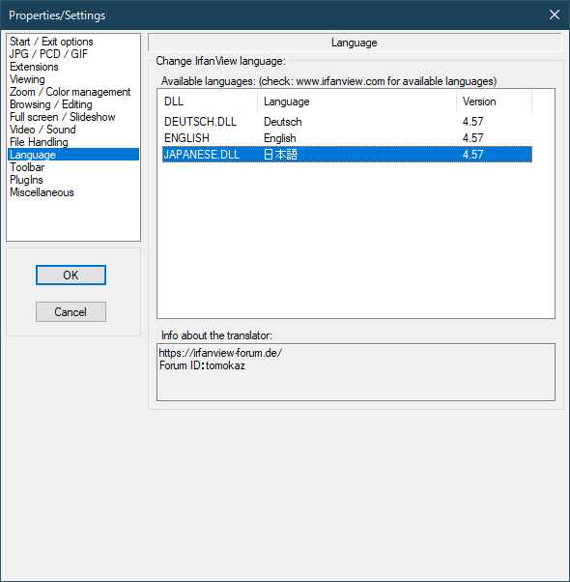
Task: Click the Cancel button
Action: coord(71,311)
